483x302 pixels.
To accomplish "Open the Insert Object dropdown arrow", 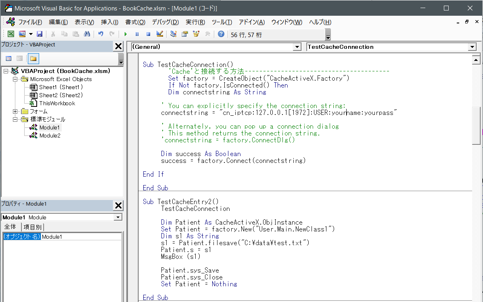I will pos(30,34).
